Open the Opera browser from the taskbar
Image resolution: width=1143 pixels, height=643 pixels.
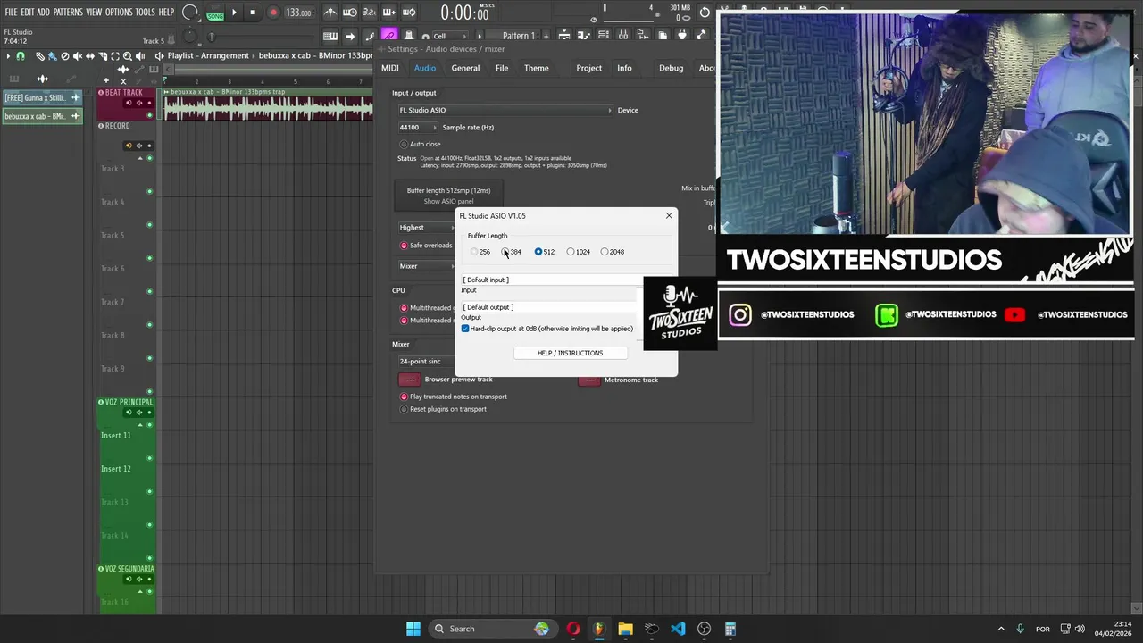pyautogui.click(x=573, y=629)
